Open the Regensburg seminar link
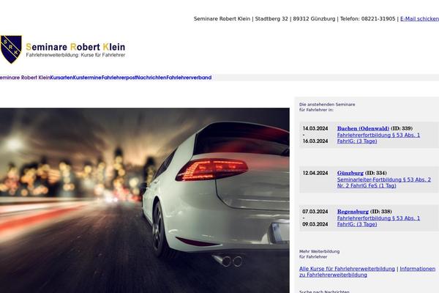 (x=353, y=212)
